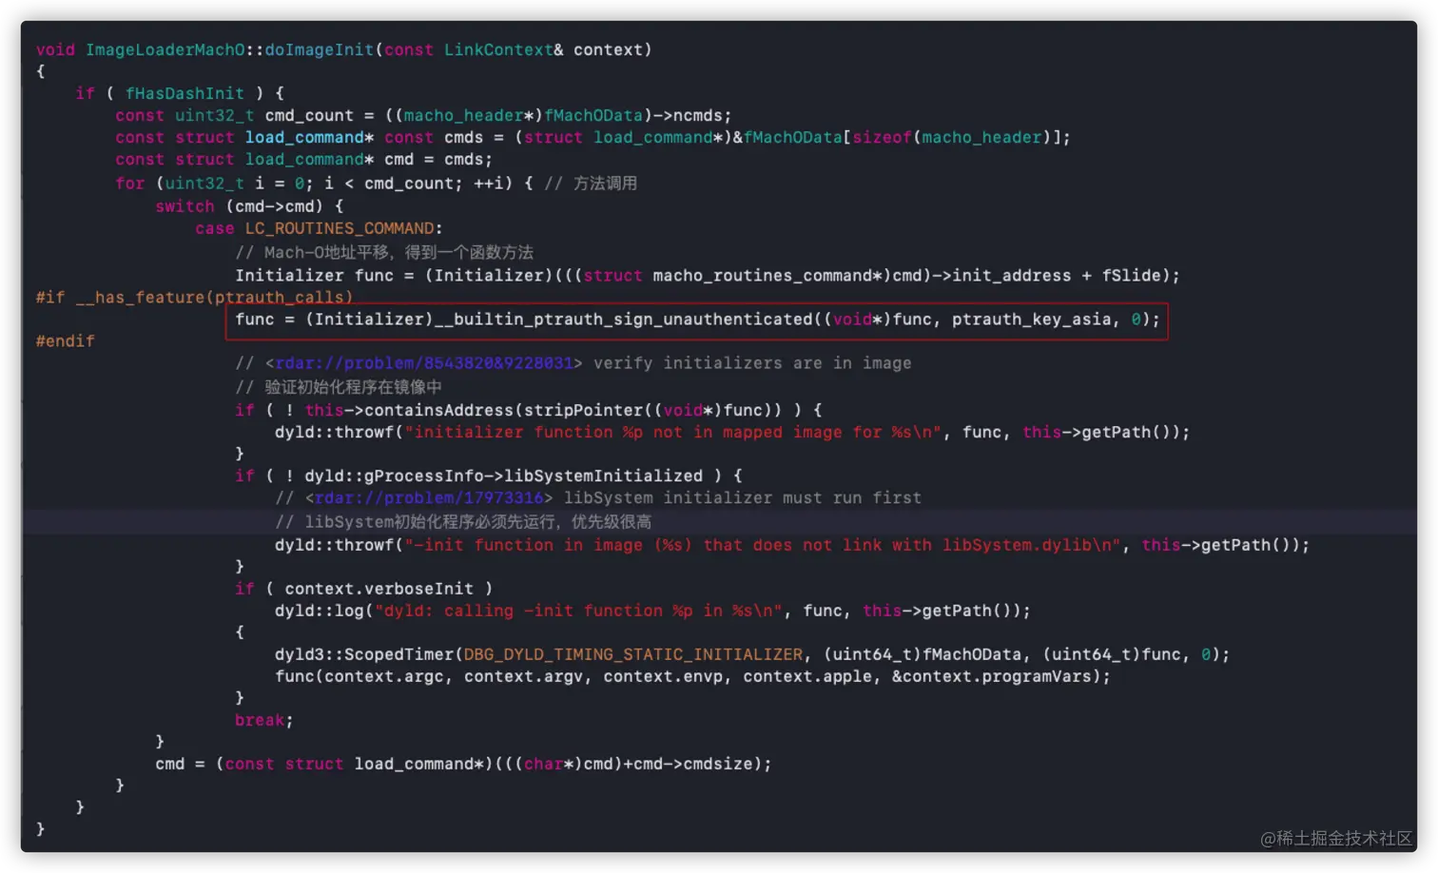This screenshot has height=873, width=1438.
Task: Click the __builtin_ptrauth_sign_unauthenticated call
Action: (x=624, y=320)
